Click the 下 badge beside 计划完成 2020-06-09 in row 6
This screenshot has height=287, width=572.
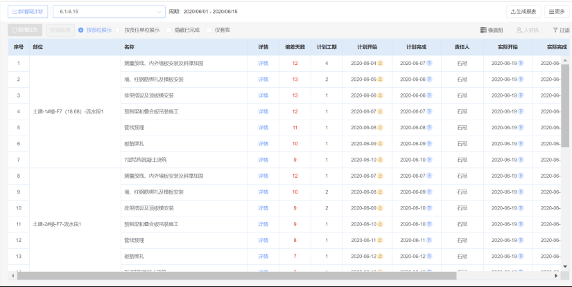[429, 144]
